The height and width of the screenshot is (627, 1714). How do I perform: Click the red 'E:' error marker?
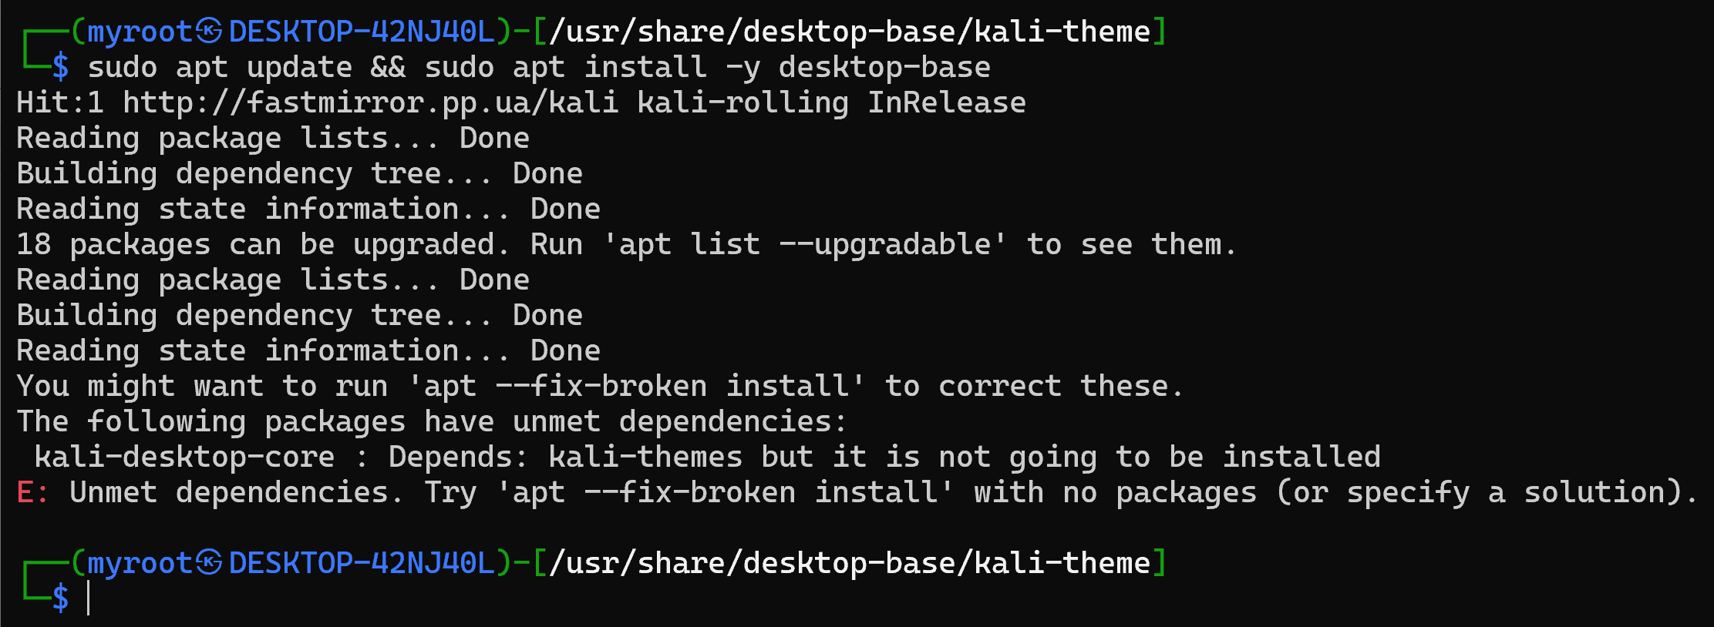click(32, 492)
